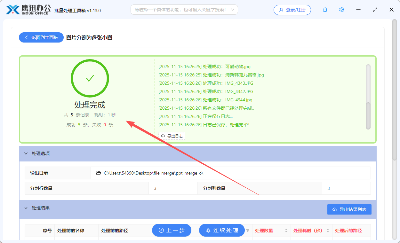Open the filter funnel icon in results table
Image resolution: width=400 pixels, height=243 pixels.
tap(248, 230)
